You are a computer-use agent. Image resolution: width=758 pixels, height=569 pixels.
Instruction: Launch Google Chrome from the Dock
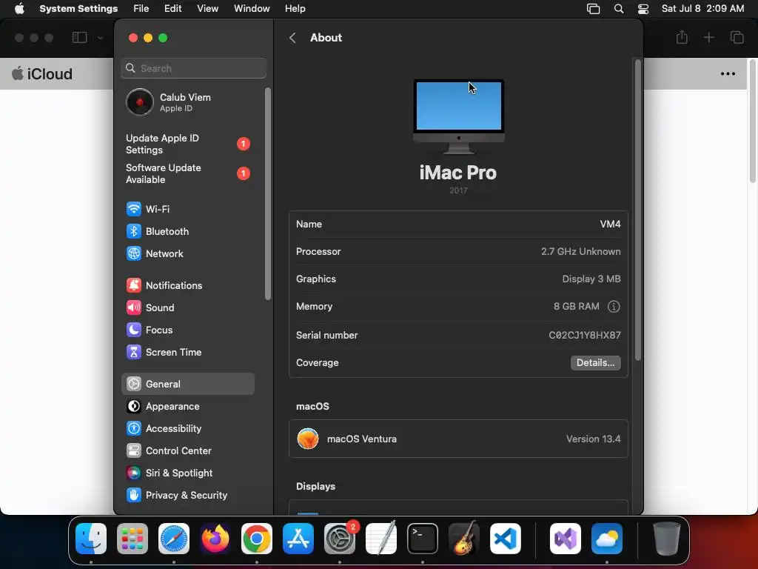[257, 539]
